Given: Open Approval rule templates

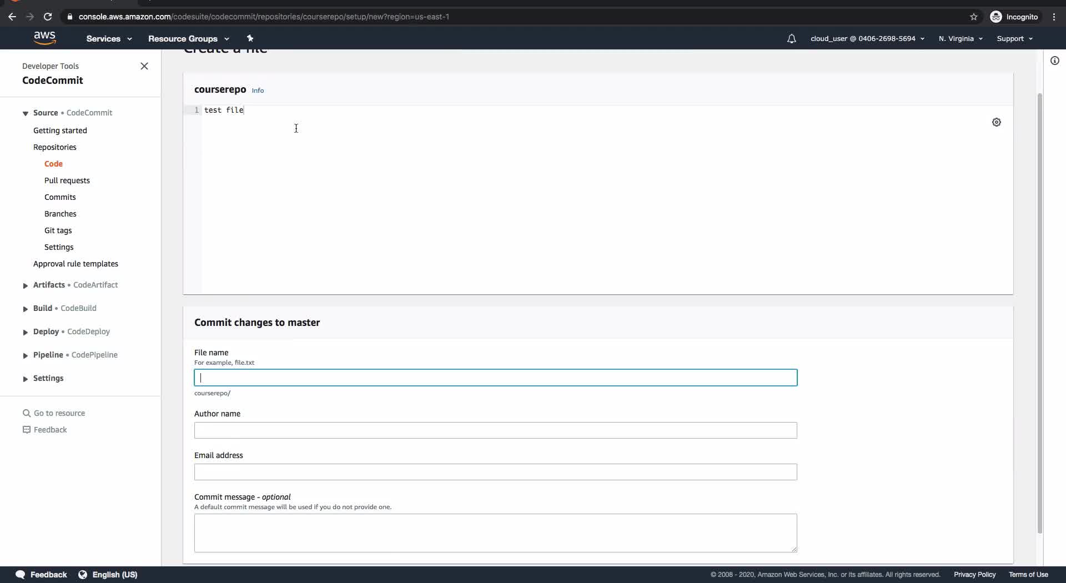Looking at the screenshot, I should tap(76, 264).
